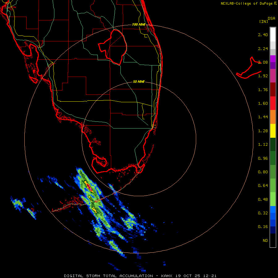The width and height of the screenshot is (278, 278).
Task: Click the 1.28 legend value
Action: 263,131
